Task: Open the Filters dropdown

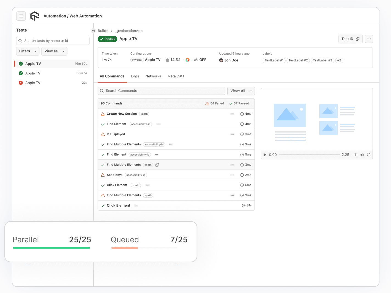Action: (27, 51)
